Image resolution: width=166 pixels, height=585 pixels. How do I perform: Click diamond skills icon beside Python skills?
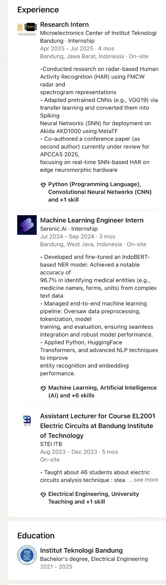click(43, 185)
